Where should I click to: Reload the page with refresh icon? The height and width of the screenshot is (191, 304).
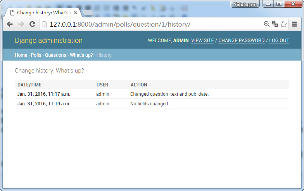pos(33,24)
